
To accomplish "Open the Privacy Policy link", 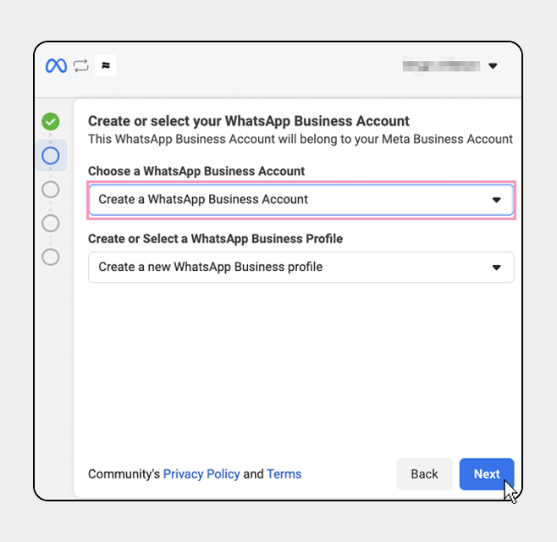I will 201,474.
